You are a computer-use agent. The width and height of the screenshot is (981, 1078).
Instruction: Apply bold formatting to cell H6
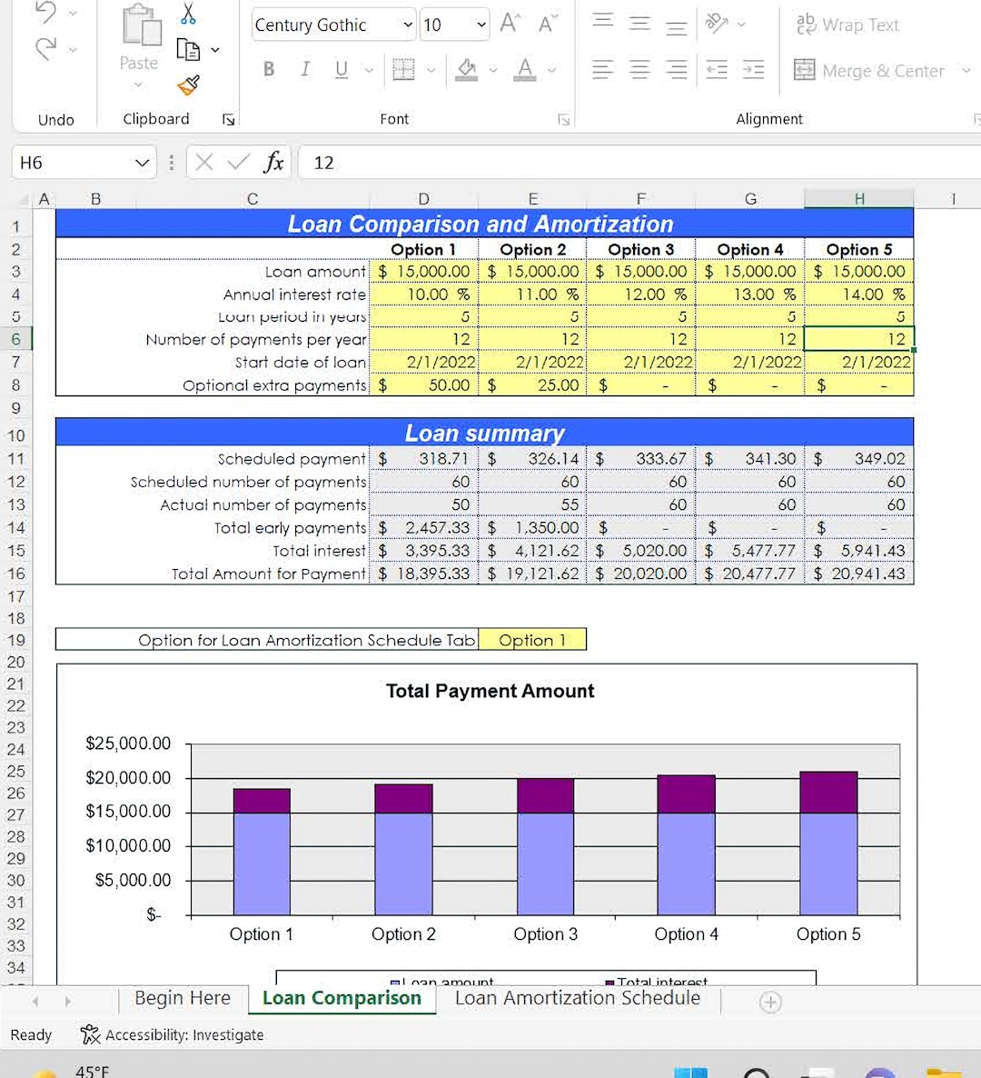tap(268, 70)
